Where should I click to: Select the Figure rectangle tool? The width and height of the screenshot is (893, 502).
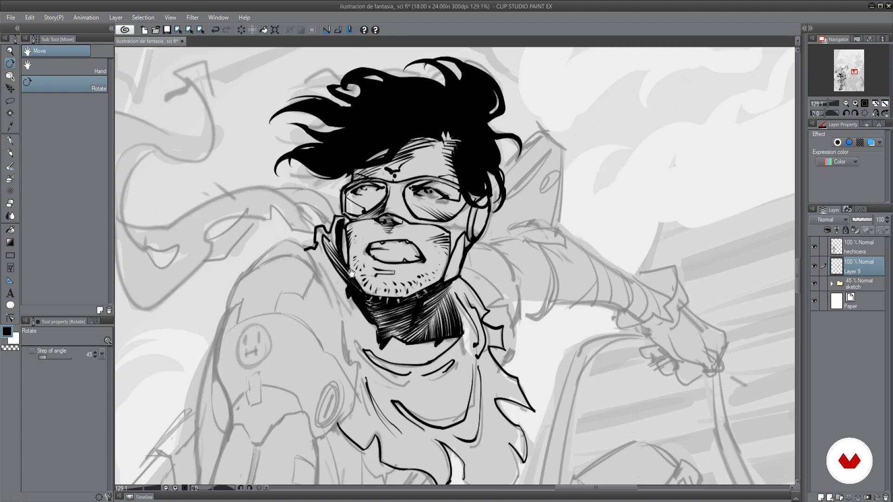(10, 255)
